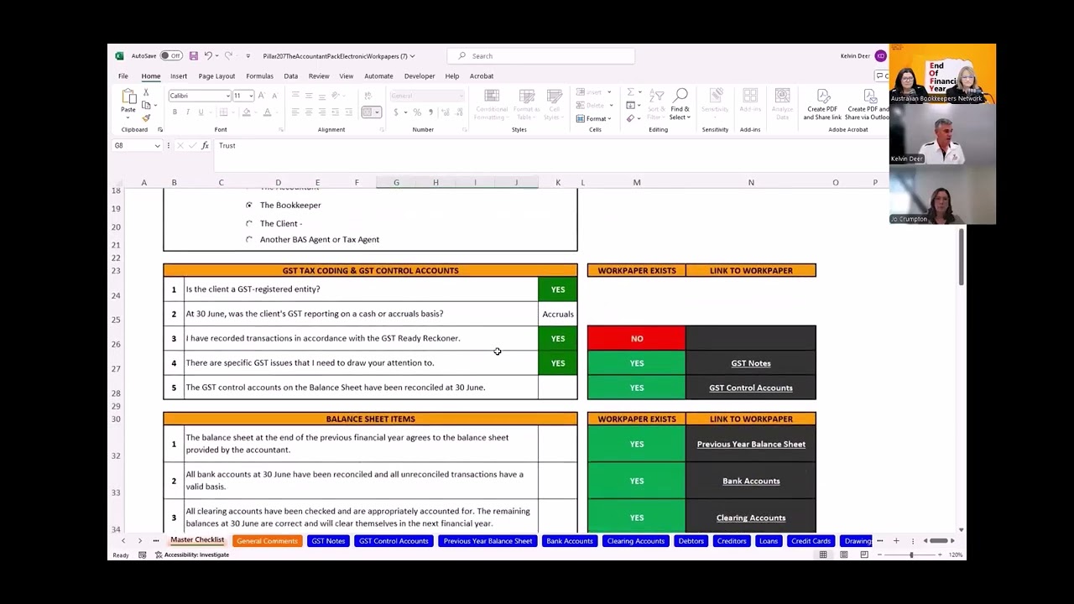Toggle the AutoSave switch

pos(171,56)
